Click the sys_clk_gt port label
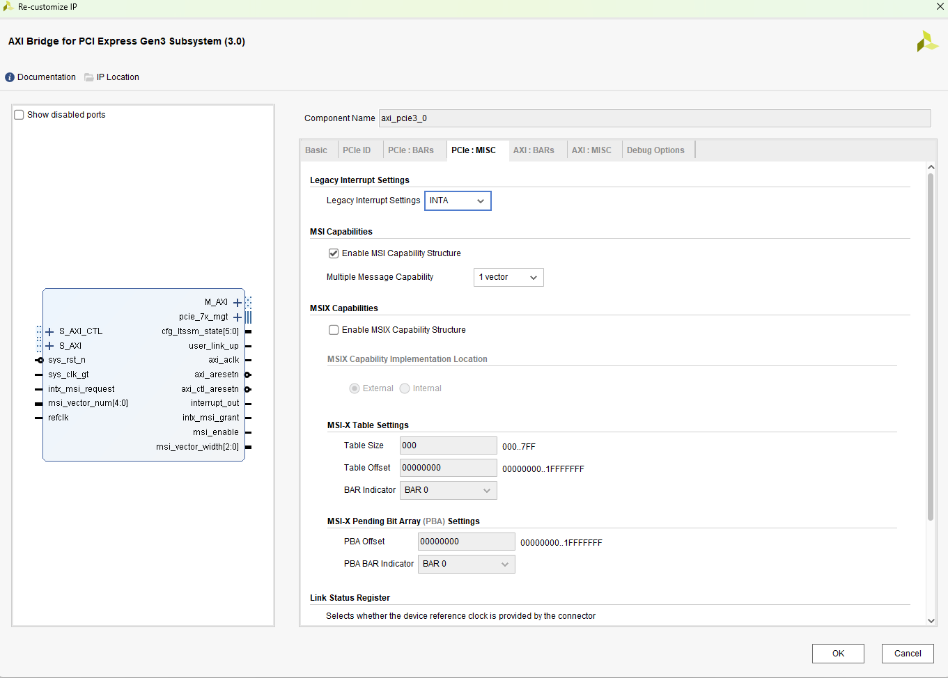Screen dimensions: 948x678 coord(68,375)
